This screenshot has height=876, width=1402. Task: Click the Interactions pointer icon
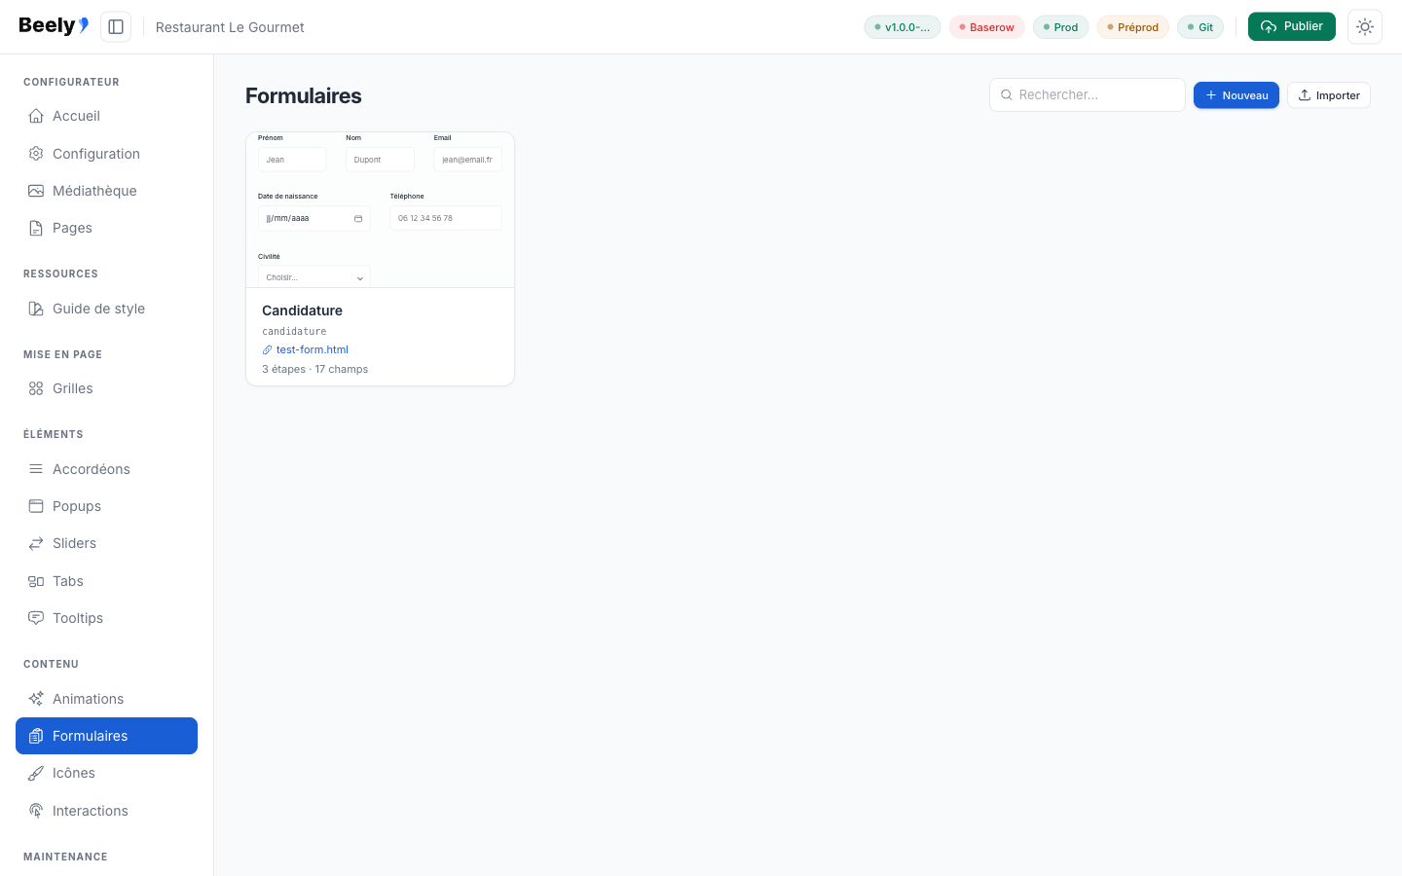36,811
